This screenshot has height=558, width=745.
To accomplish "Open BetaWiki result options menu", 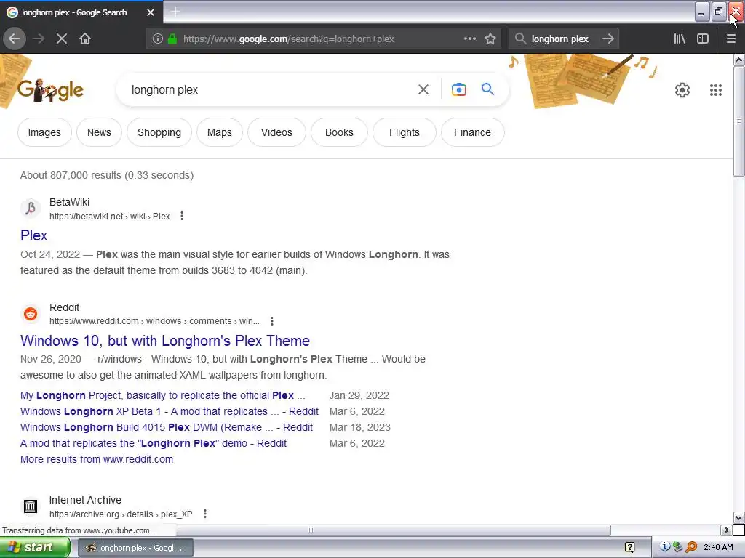I will 181,217.
